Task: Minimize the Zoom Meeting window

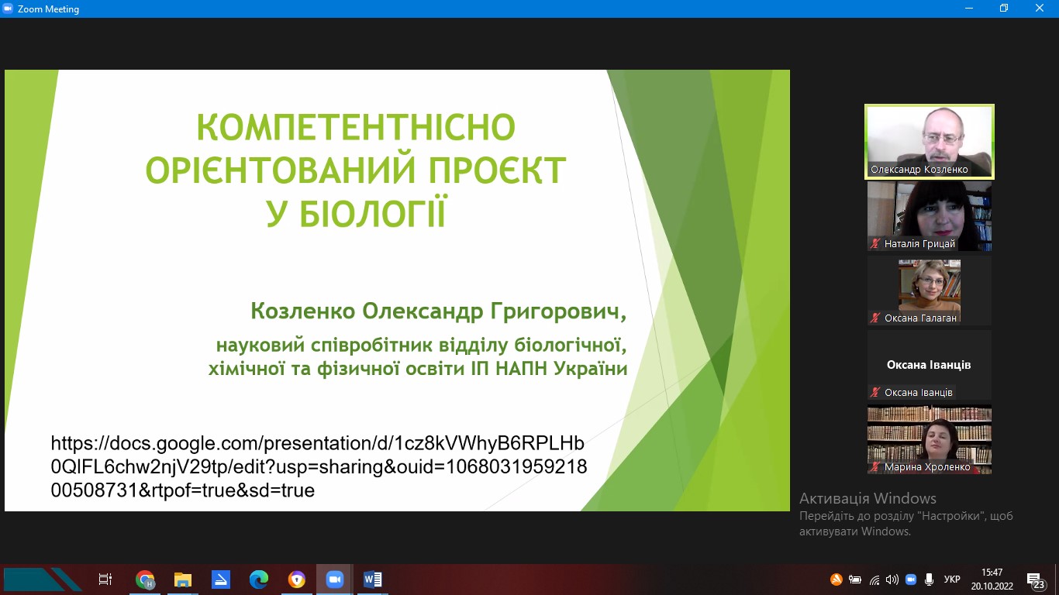Action: pos(968,9)
